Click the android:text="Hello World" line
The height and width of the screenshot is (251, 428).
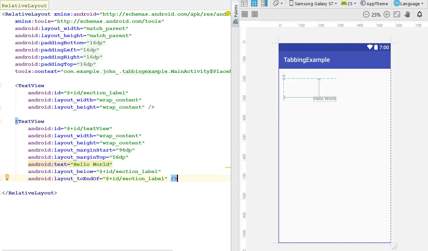point(70,164)
